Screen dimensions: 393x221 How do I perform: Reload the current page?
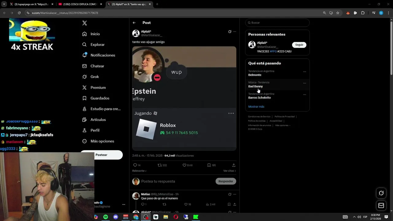19,13
